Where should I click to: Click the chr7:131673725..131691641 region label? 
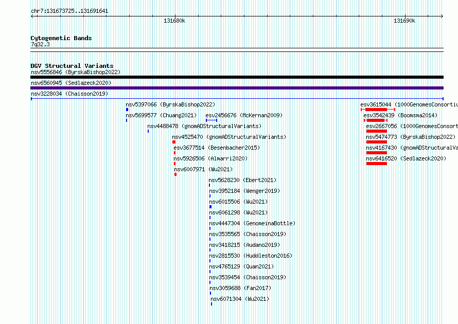[x=69, y=11]
